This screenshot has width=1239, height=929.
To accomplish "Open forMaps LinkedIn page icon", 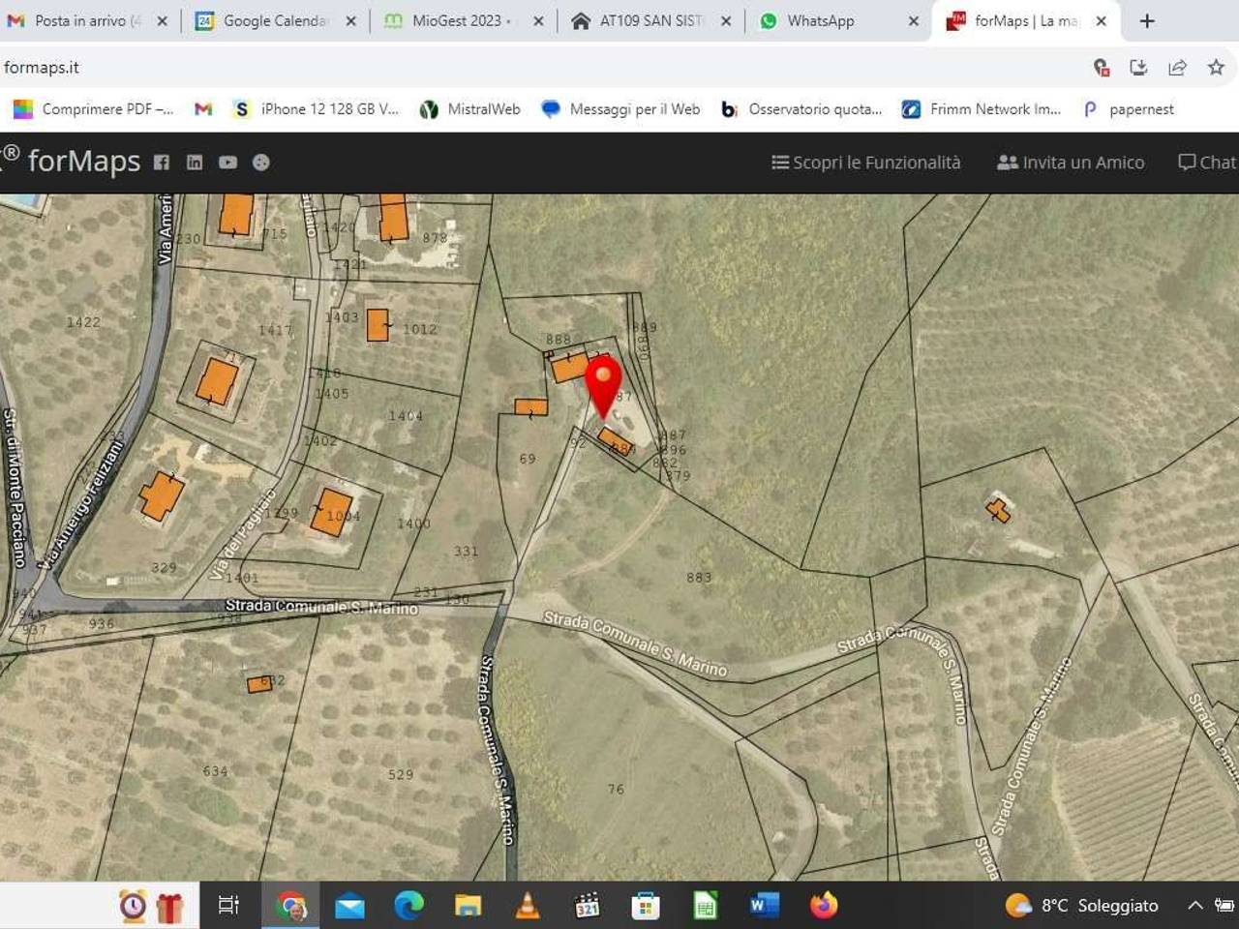I will point(195,163).
